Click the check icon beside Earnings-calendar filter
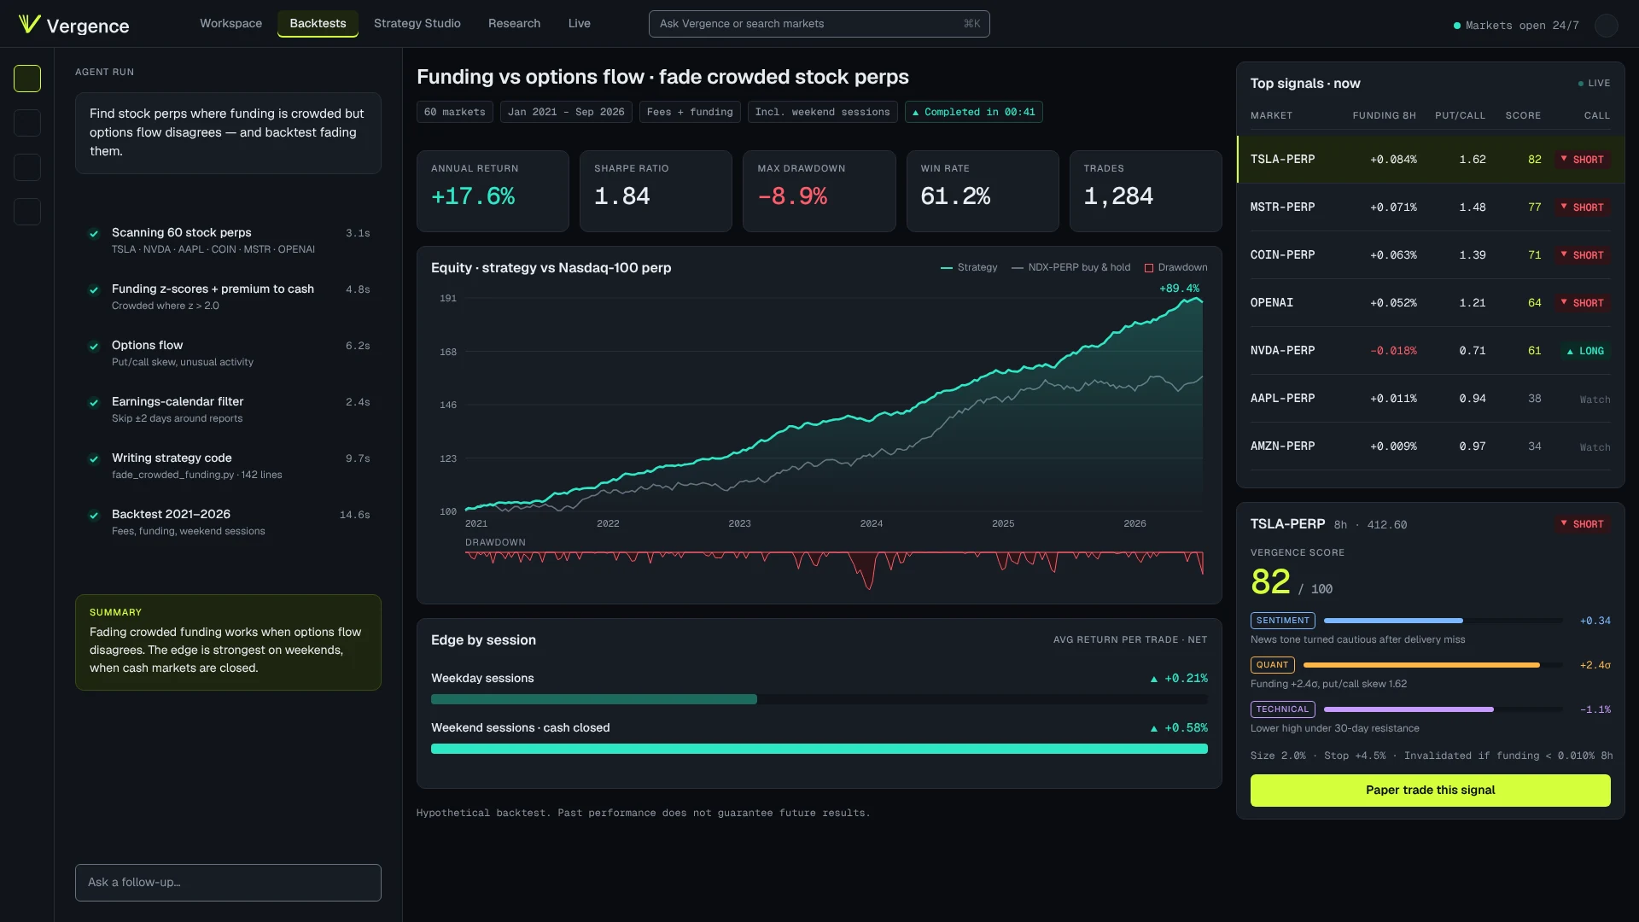The image size is (1639, 922). coord(94,402)
